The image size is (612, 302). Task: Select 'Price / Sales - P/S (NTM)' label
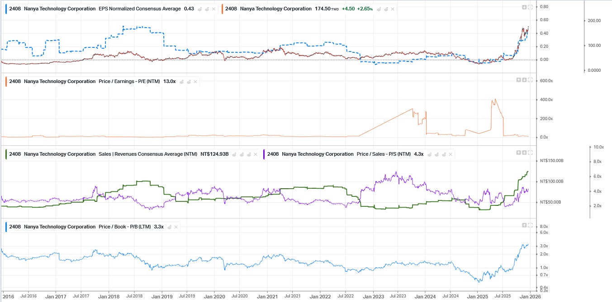click(x=384, y=154)
